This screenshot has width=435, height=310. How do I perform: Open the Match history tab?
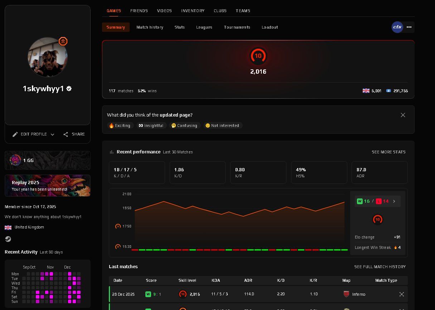(150, 27)
